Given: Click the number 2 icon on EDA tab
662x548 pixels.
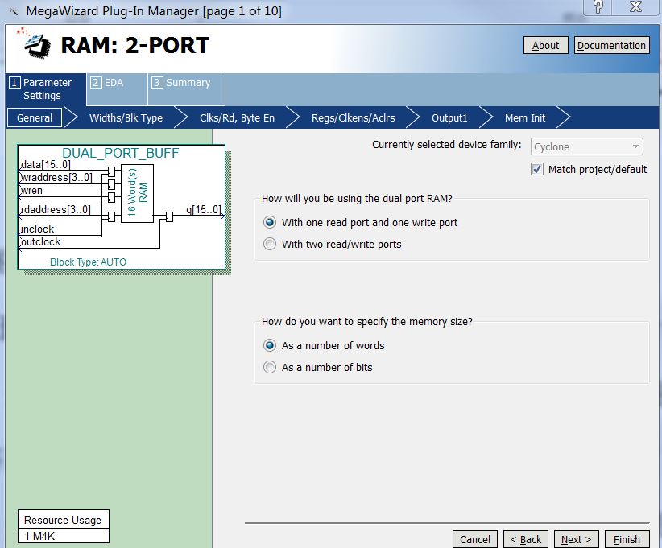Looking at the screenshot, I should pyautogui.click(x=96, y=82).
